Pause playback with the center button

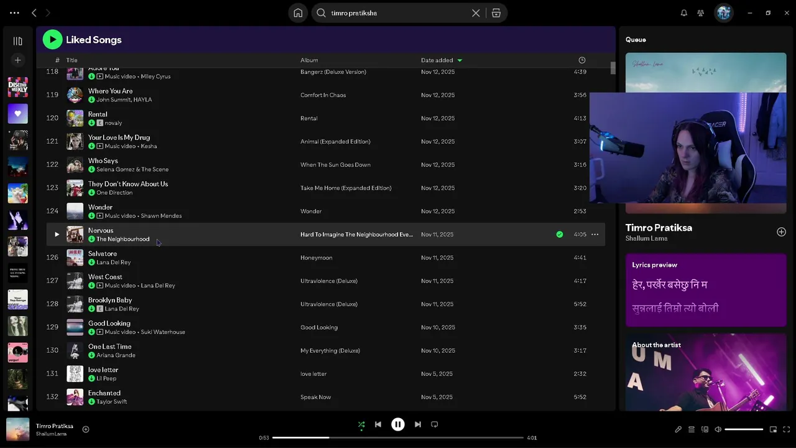(x=398, y=424)
